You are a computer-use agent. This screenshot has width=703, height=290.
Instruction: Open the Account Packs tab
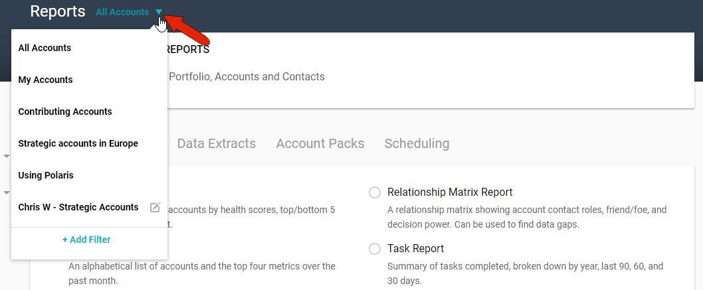pyautogui.click(x=320, y=143)
